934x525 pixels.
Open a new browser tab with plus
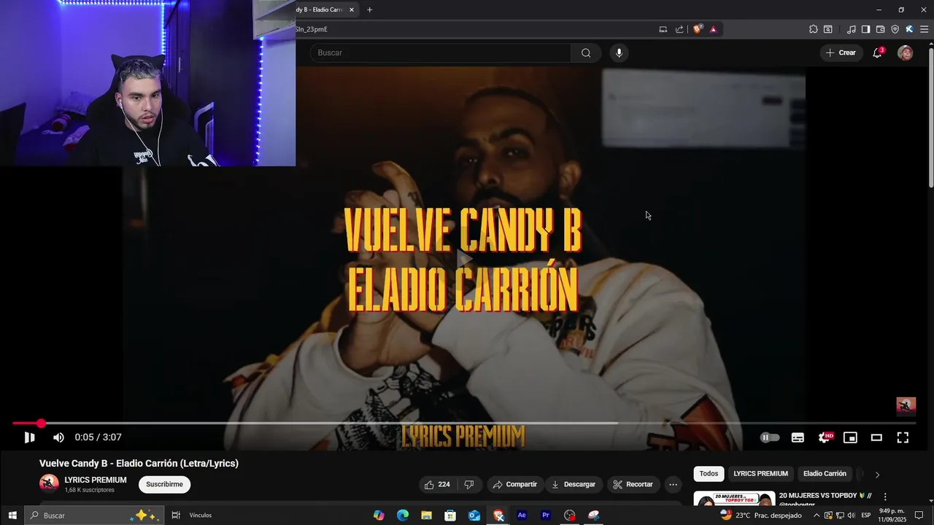[369, 9]
